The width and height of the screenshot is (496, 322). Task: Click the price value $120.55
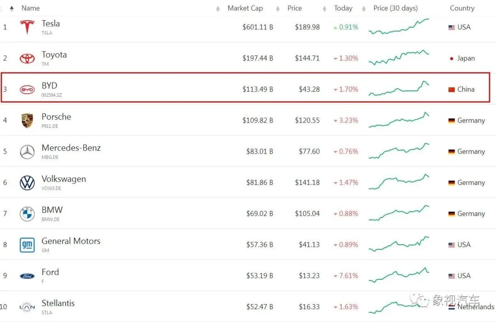click(307, 121)
